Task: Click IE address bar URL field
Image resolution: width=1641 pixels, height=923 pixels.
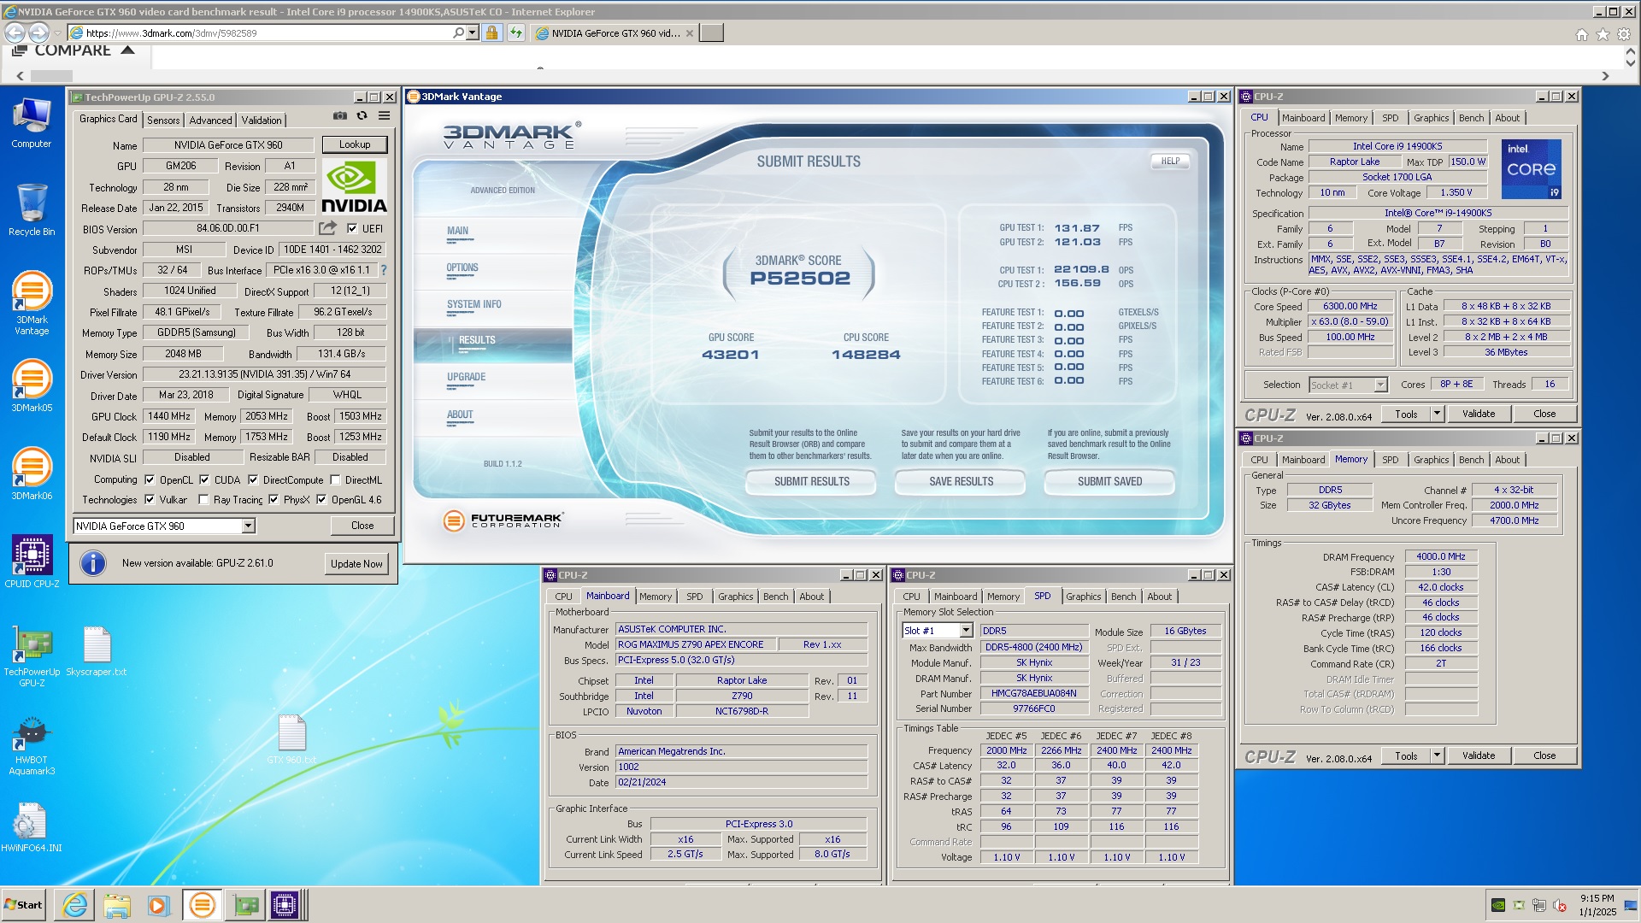Action: (x=267, y=32)
